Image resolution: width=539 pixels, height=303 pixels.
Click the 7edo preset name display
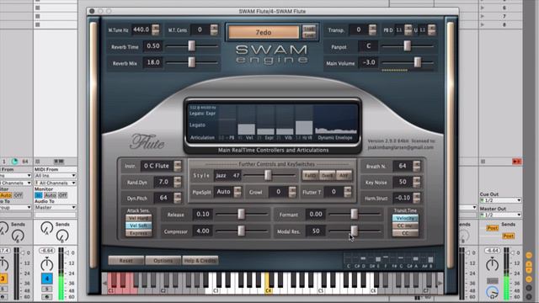(264, 32)
